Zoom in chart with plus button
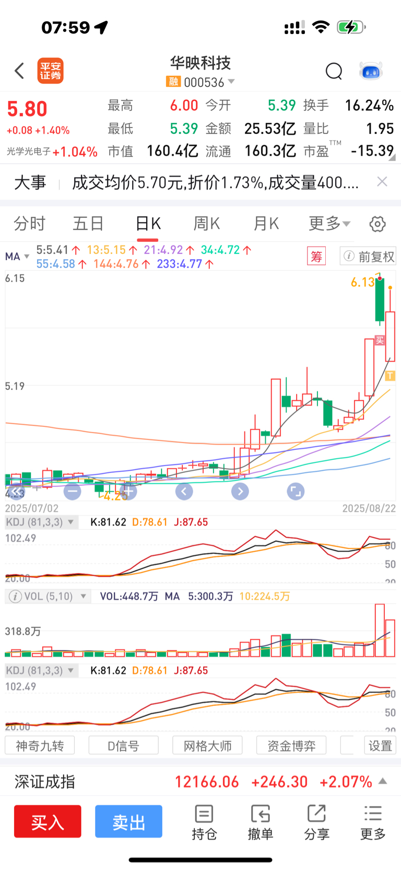 coord(128,491)
